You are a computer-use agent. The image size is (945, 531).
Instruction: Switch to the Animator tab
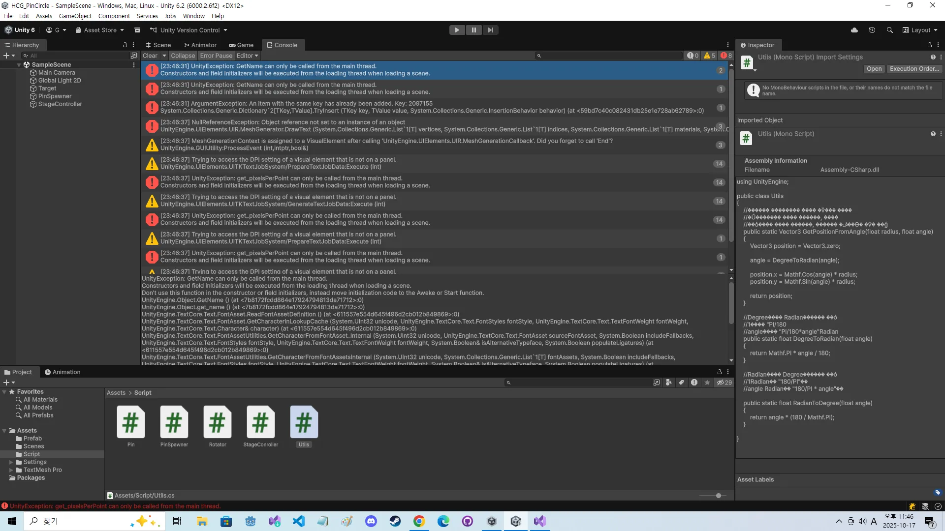200,45
